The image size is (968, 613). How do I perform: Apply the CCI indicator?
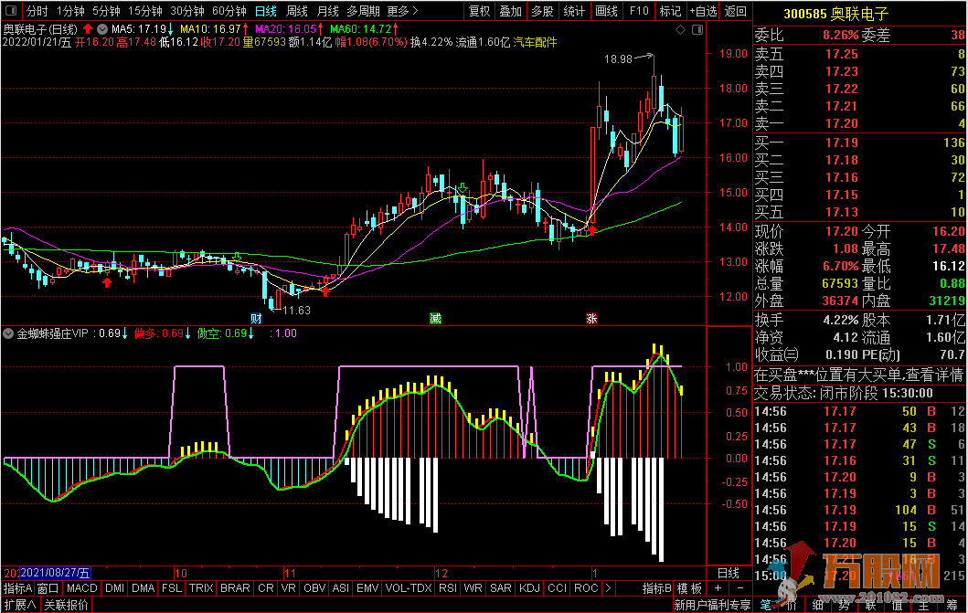click(557, 588)
